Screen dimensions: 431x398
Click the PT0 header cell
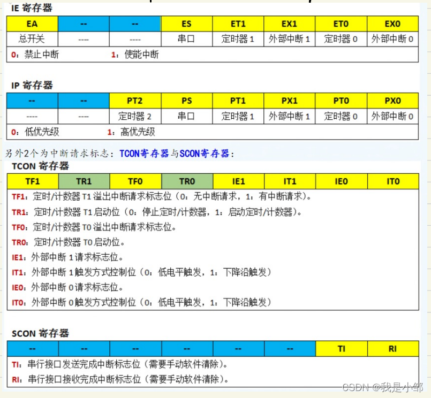[x=341, y=101]
